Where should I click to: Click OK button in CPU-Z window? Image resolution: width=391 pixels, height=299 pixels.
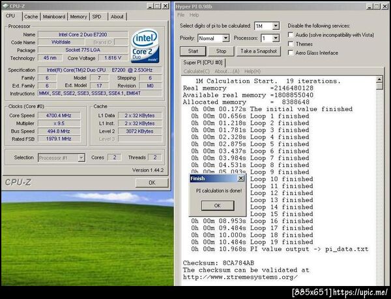pyautogui.click(x=152, y=183)
